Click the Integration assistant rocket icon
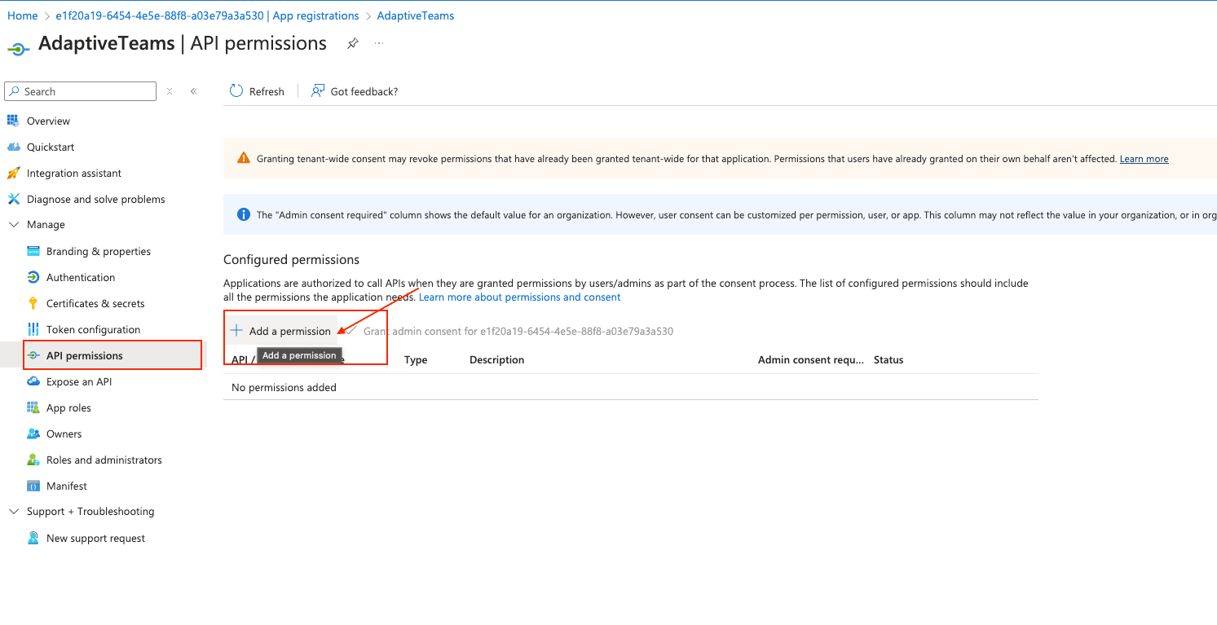Screen dimensions: 1217x625 coord(13,173)
